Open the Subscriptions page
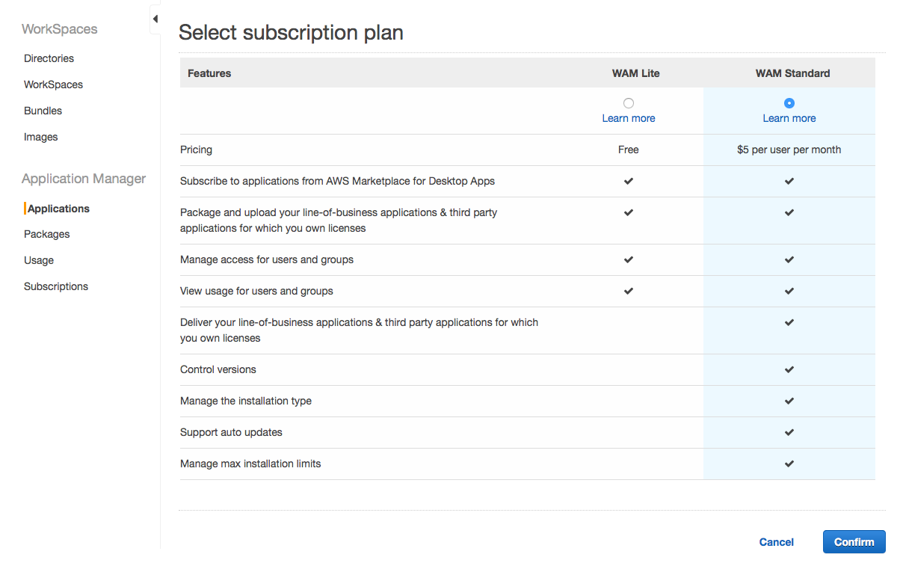Image resolution: width=906 pixels, height=569 pixels. click(55, 286)
